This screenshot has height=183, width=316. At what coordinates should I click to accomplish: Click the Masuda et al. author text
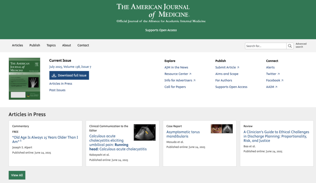click(175, 142)
